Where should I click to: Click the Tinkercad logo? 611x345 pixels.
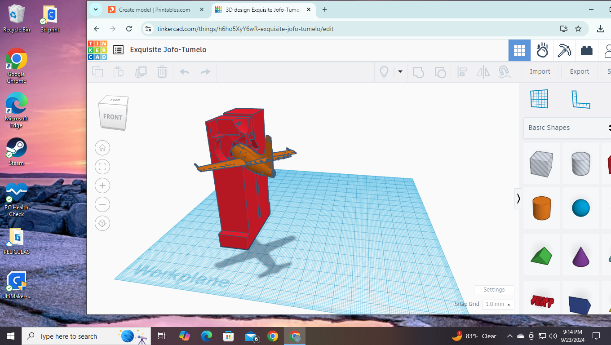[x=97, y=50]
